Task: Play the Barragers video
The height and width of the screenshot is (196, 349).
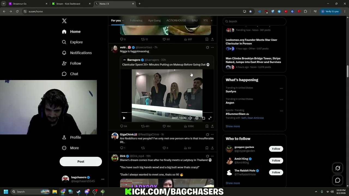Action: [x=124, y=118]
